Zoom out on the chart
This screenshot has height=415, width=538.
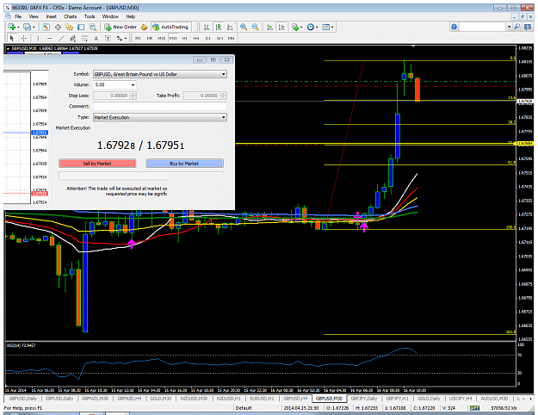click(256, 27)
